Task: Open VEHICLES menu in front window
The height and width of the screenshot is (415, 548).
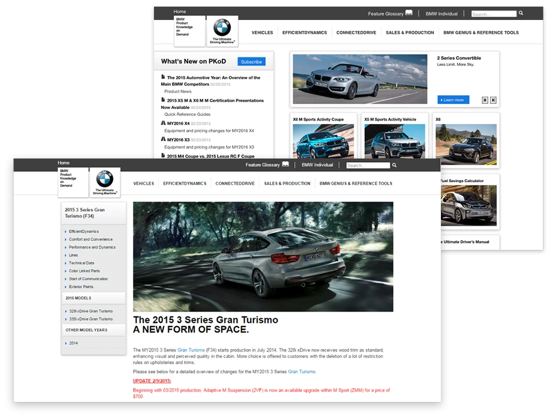Action: (x=143, y=184)
